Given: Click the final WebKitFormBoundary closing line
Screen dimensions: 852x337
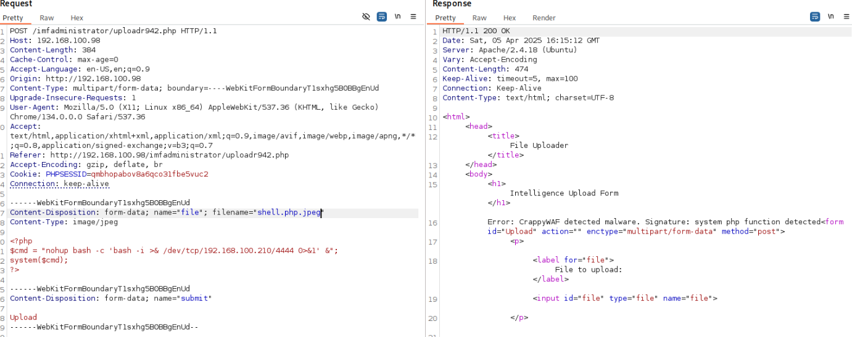Looking at the screenshot, I should pos(104,327).
